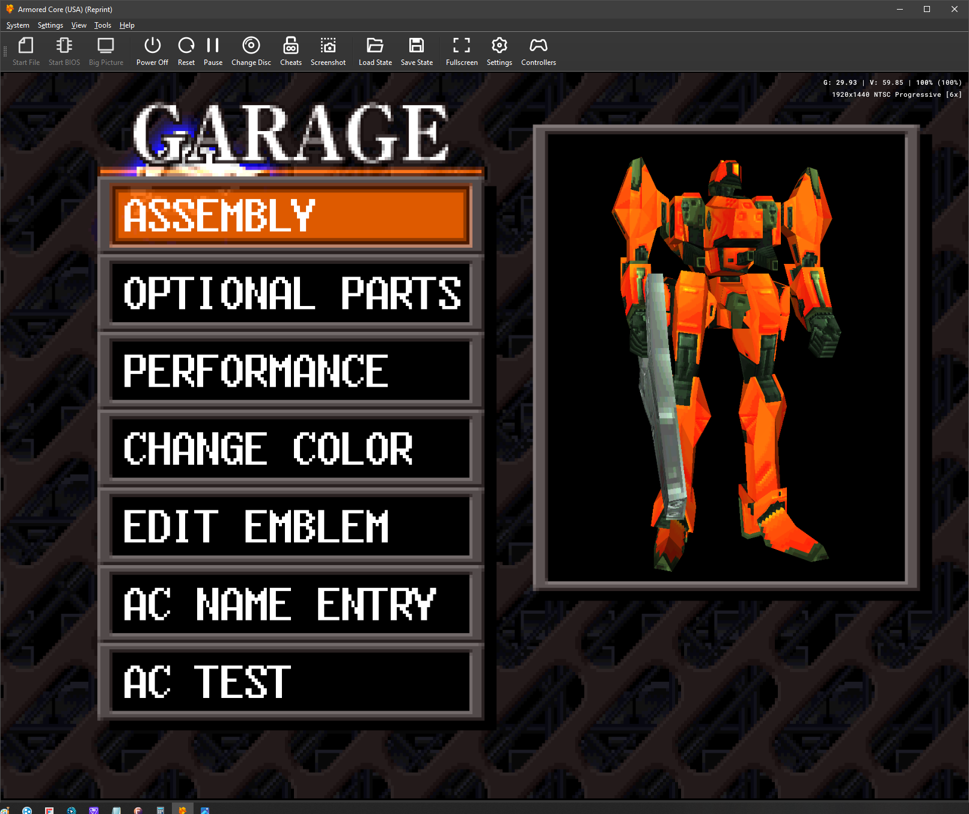Open the System menu
Image resolution: width=969 pixels, height=814 pixels.
pos(17,25)
